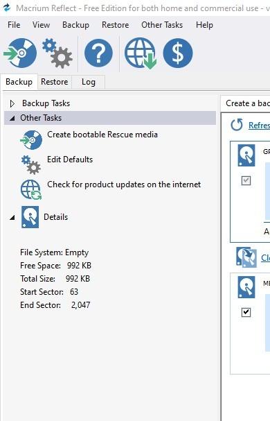The height and width of the screenshot is (421, 270).
Task: Click the rescue media disc toolbar icon
Action: pyautogui.click(x=20, y=53)
